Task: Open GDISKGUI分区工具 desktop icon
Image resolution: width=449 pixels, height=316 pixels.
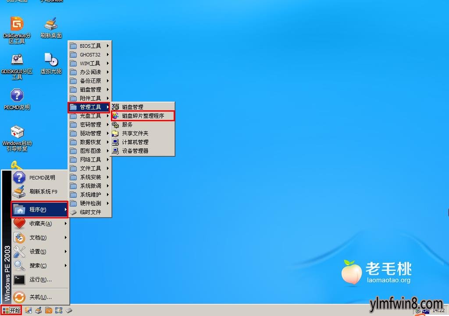Action: point(17,66)
